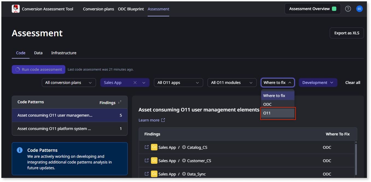371x182 pixels.
Task: Open the CC user avatar
Action: [x=360, y=9]
